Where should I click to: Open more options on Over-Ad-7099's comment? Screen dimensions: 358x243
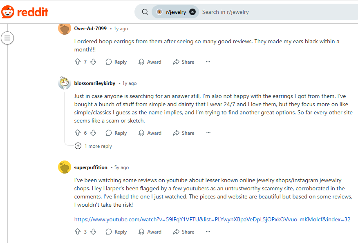(x=208, y=62)
